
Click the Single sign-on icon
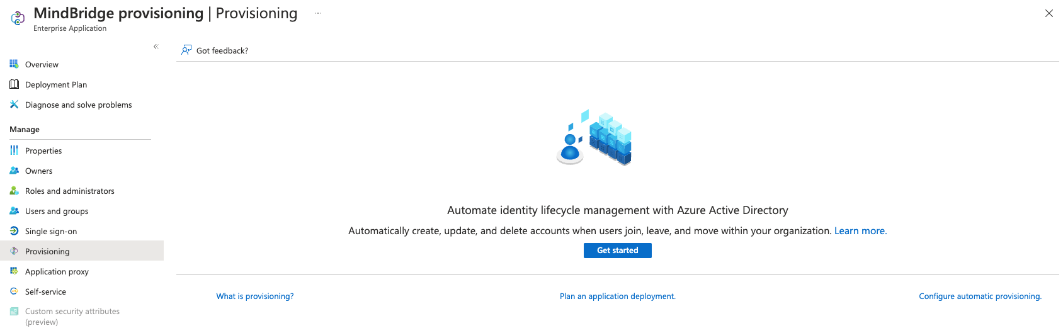[x=14, y=231]
